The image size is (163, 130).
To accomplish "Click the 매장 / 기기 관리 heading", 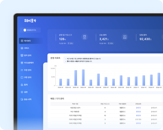I will point(57,99).
